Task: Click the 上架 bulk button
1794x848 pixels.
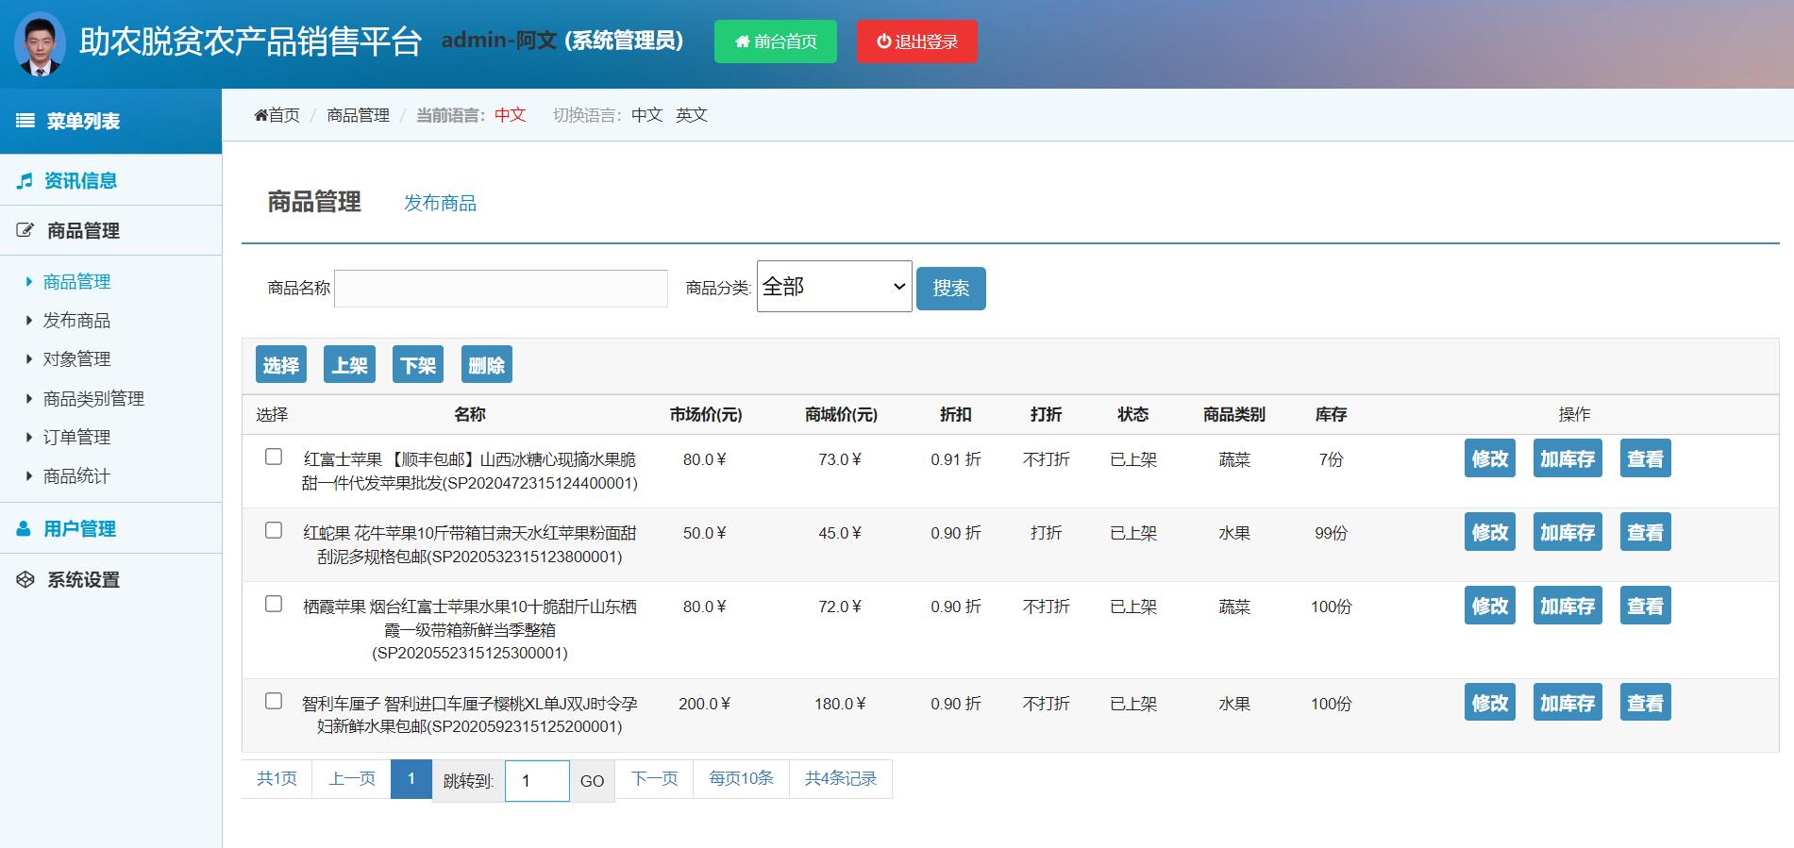Action: 349,365
